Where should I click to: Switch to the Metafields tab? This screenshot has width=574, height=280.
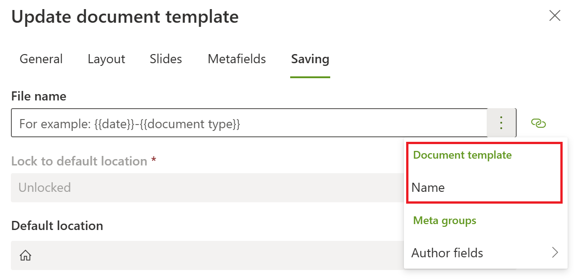[237, 59]
